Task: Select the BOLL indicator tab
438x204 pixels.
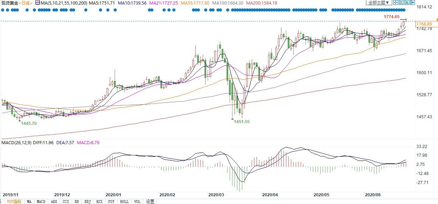Action: 124,202
